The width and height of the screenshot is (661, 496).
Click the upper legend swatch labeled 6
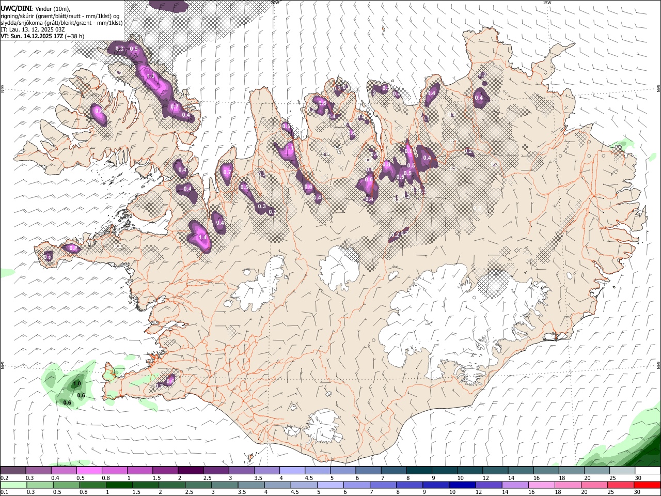coord(368,470)
